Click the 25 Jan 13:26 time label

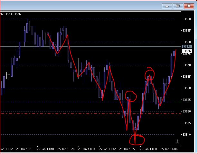66,149
